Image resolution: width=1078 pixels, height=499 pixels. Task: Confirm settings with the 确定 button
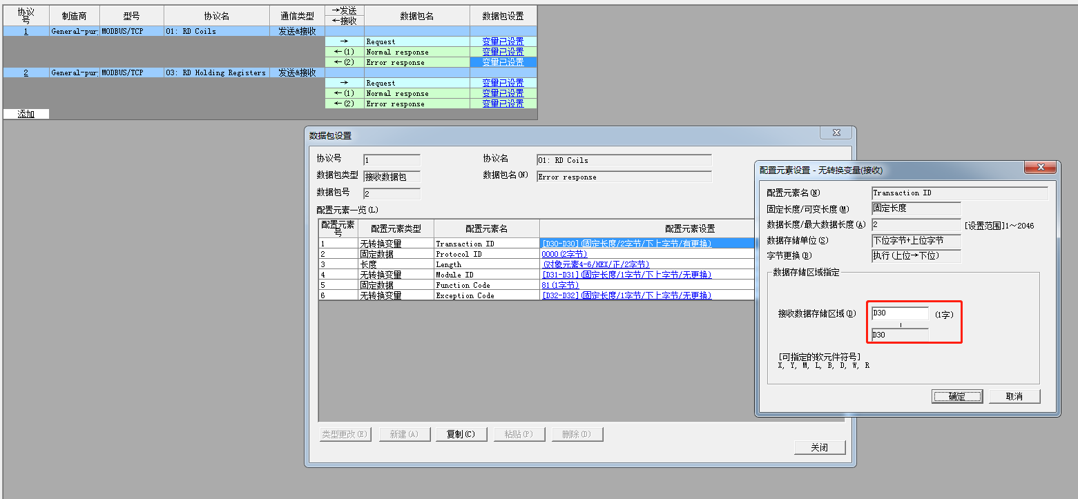click(x=956, y=396)
